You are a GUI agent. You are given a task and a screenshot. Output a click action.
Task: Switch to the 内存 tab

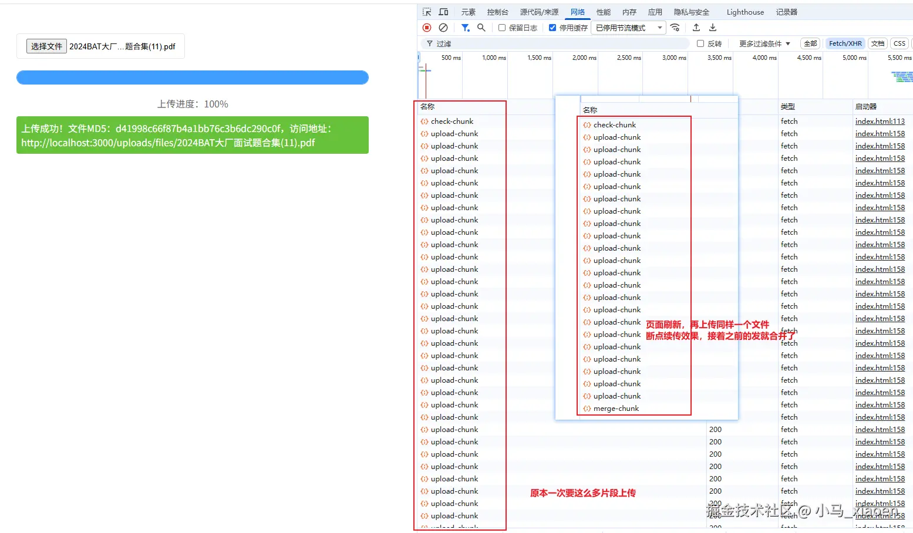(x=629, y=12)
